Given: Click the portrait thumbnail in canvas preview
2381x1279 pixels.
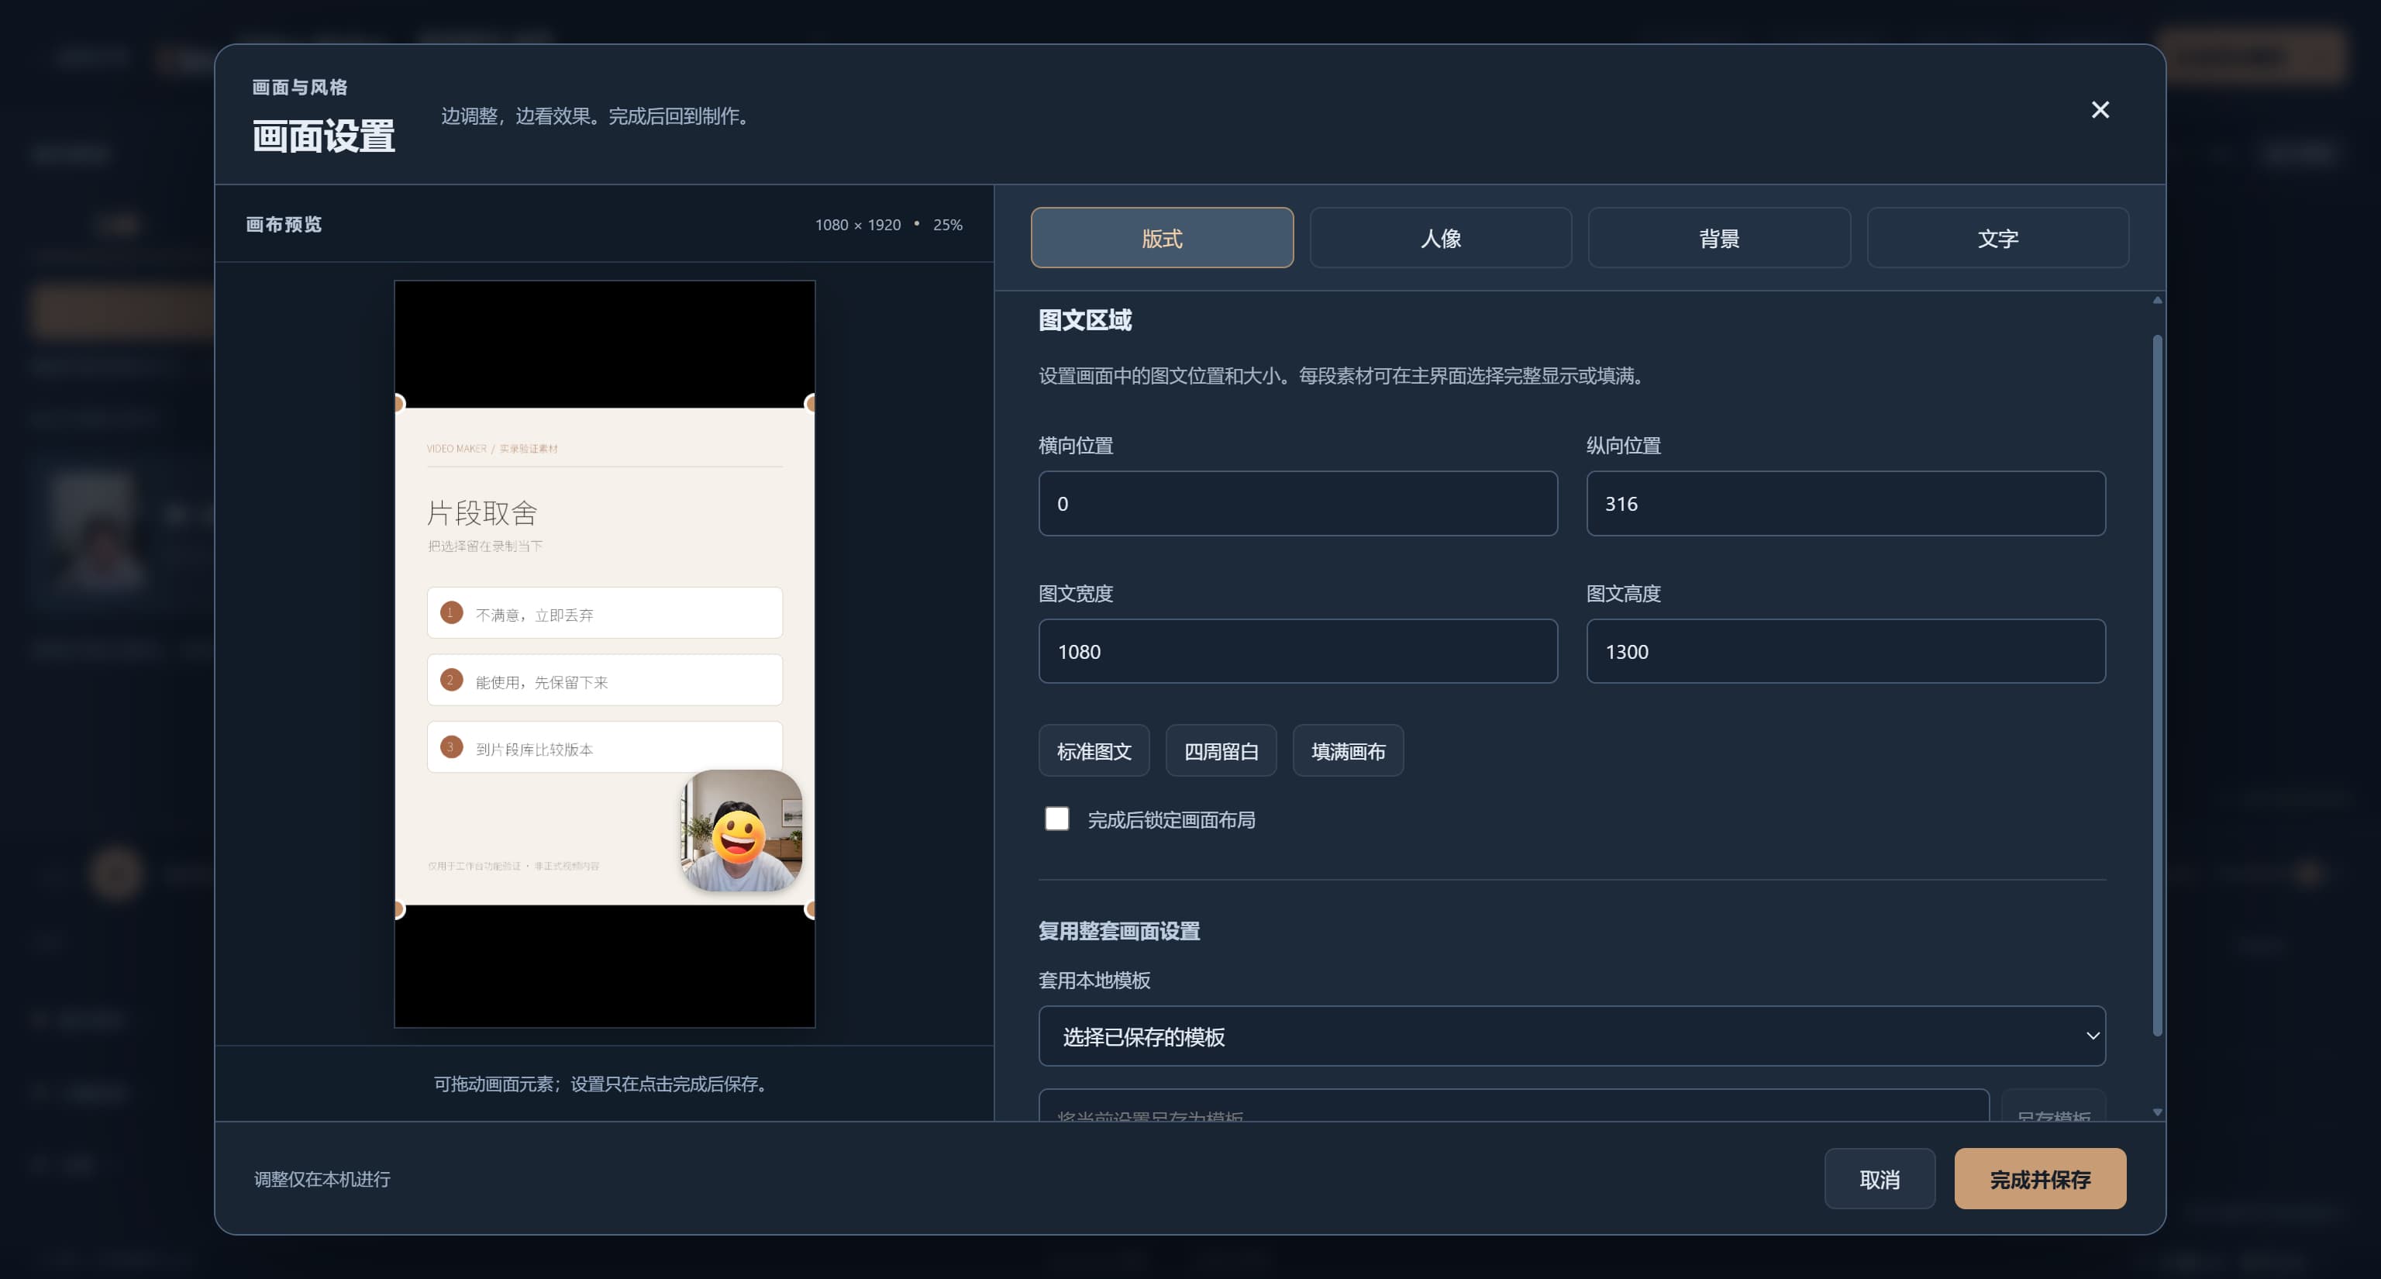Looking at the screenshot, I should (741, 831).
